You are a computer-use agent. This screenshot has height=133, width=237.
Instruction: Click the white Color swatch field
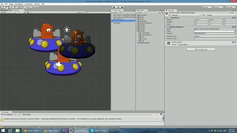[x=214, y=31]
